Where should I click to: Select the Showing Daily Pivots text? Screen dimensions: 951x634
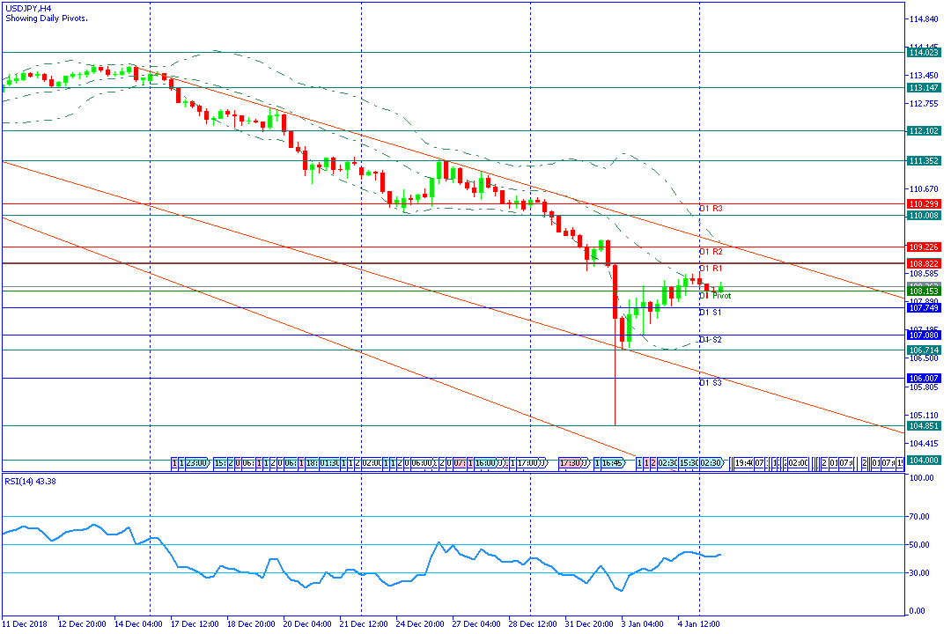(46, 18)
